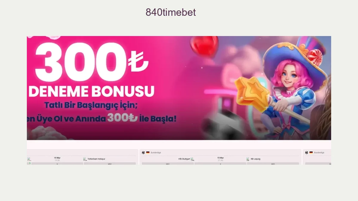Click the 840timebet page title
The height and width of the screenshot is (201, 358).
pyautogui.click(x=171, y=12)
